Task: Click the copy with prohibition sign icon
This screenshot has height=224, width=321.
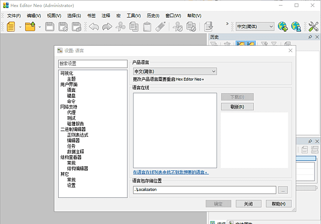Action: point(191,27)
